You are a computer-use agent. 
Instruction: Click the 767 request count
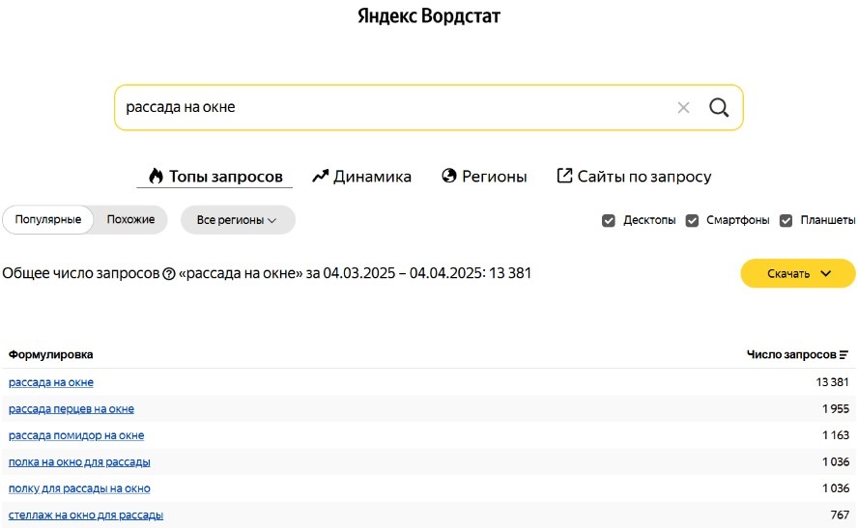pos(840,514)
